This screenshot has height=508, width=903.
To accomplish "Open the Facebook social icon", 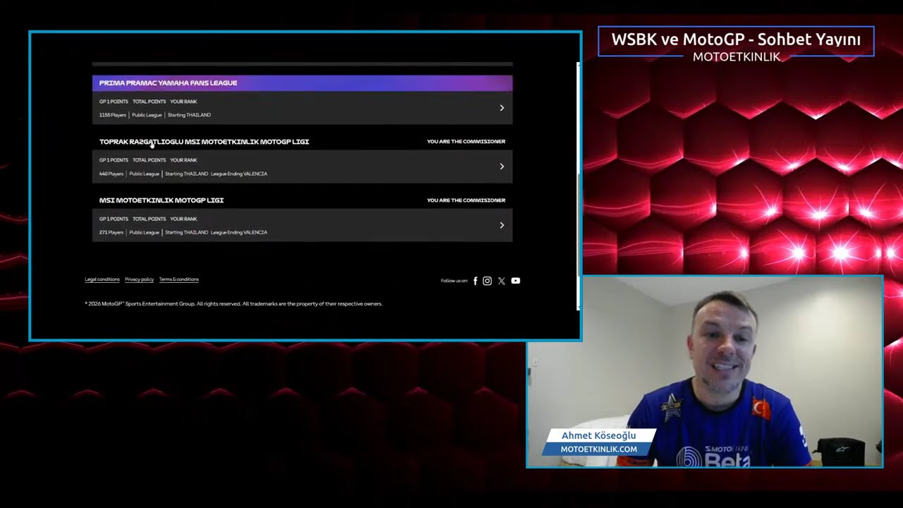I will [475, 281].
